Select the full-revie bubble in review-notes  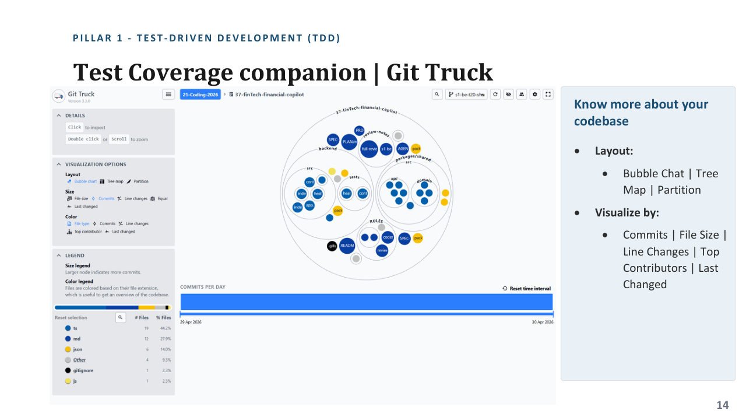pos(369,149)
